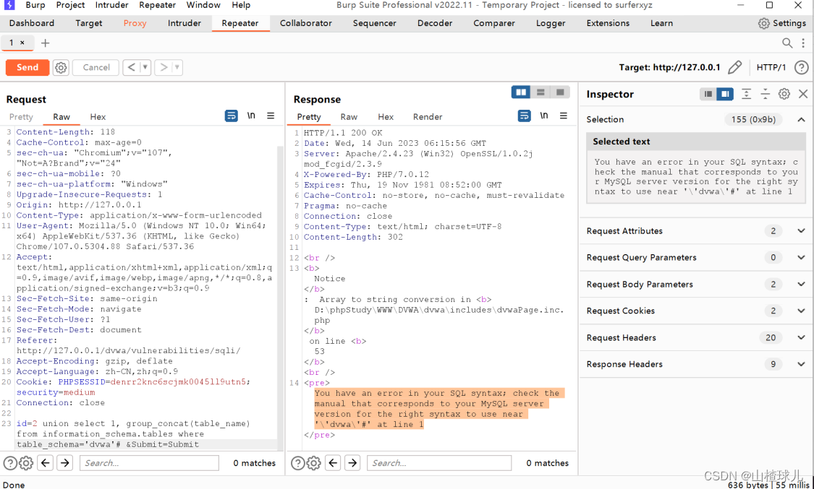Choose side-by-side split layout
Viewport: 814px width, 489px height.
coord(521,92)
